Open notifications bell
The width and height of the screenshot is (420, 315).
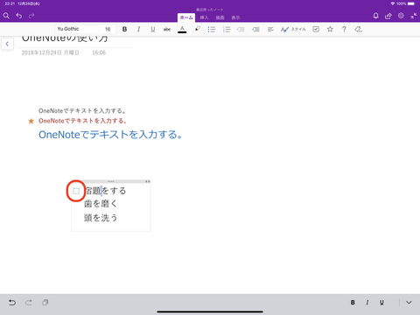pos(376,16)
